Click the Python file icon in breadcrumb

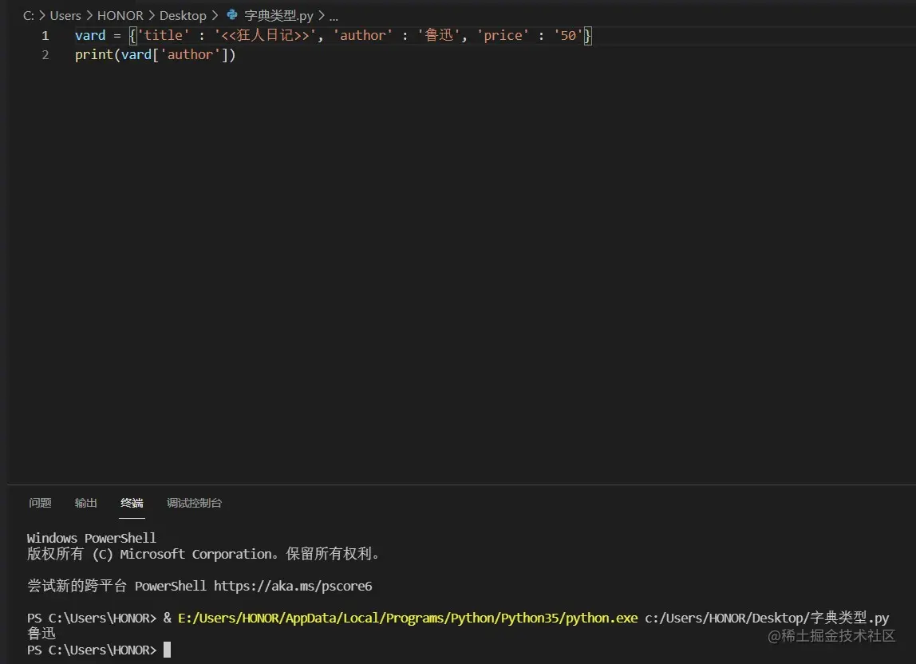(x=232, y=14)
